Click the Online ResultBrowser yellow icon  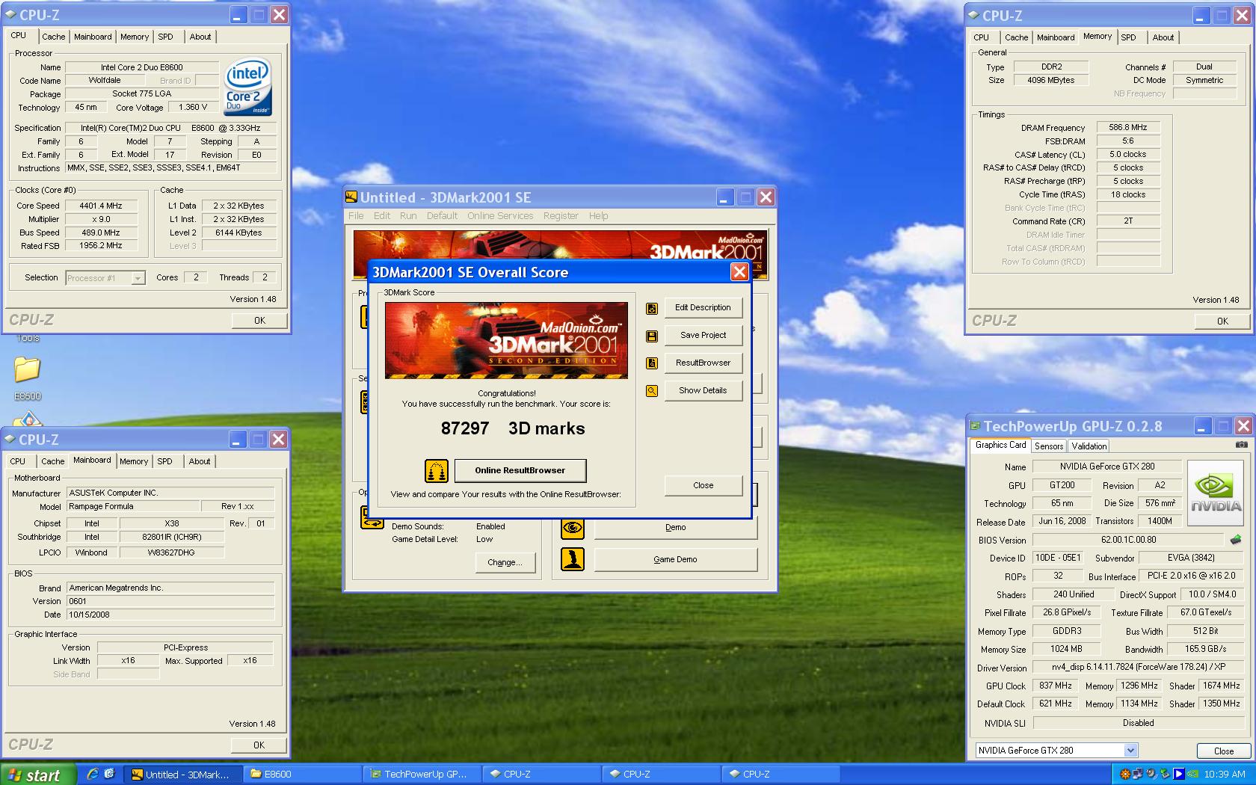tap(437, 470)
